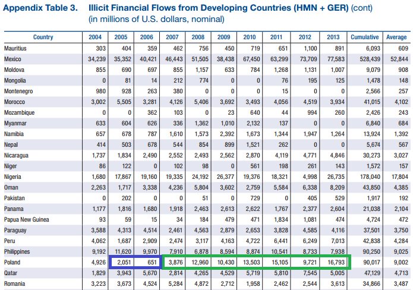Select the Peru row label
Screen dimensions: 413x290
coord(10,241)
